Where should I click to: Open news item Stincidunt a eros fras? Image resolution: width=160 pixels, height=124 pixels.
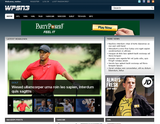[x=129, y=50]
